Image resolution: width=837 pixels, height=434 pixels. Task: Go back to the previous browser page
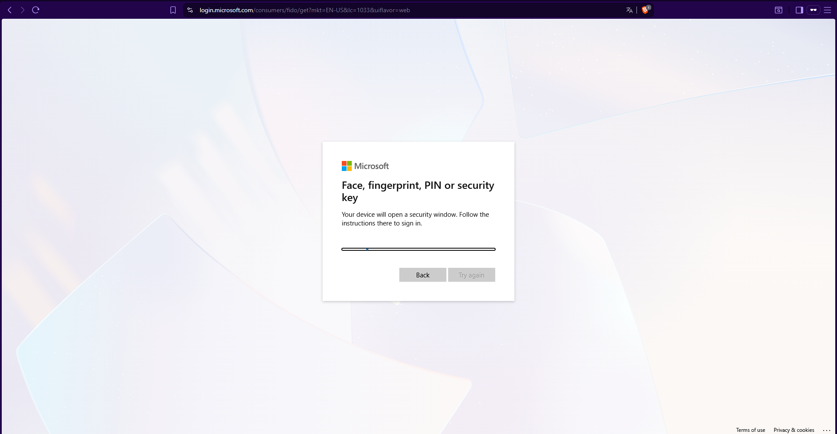pos(10,10)
